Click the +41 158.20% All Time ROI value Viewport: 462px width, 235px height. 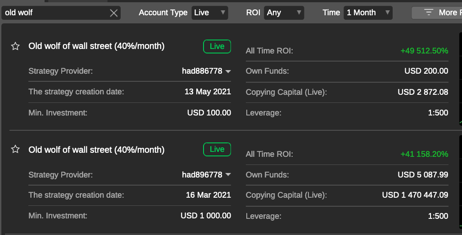[x=424, y=154]
